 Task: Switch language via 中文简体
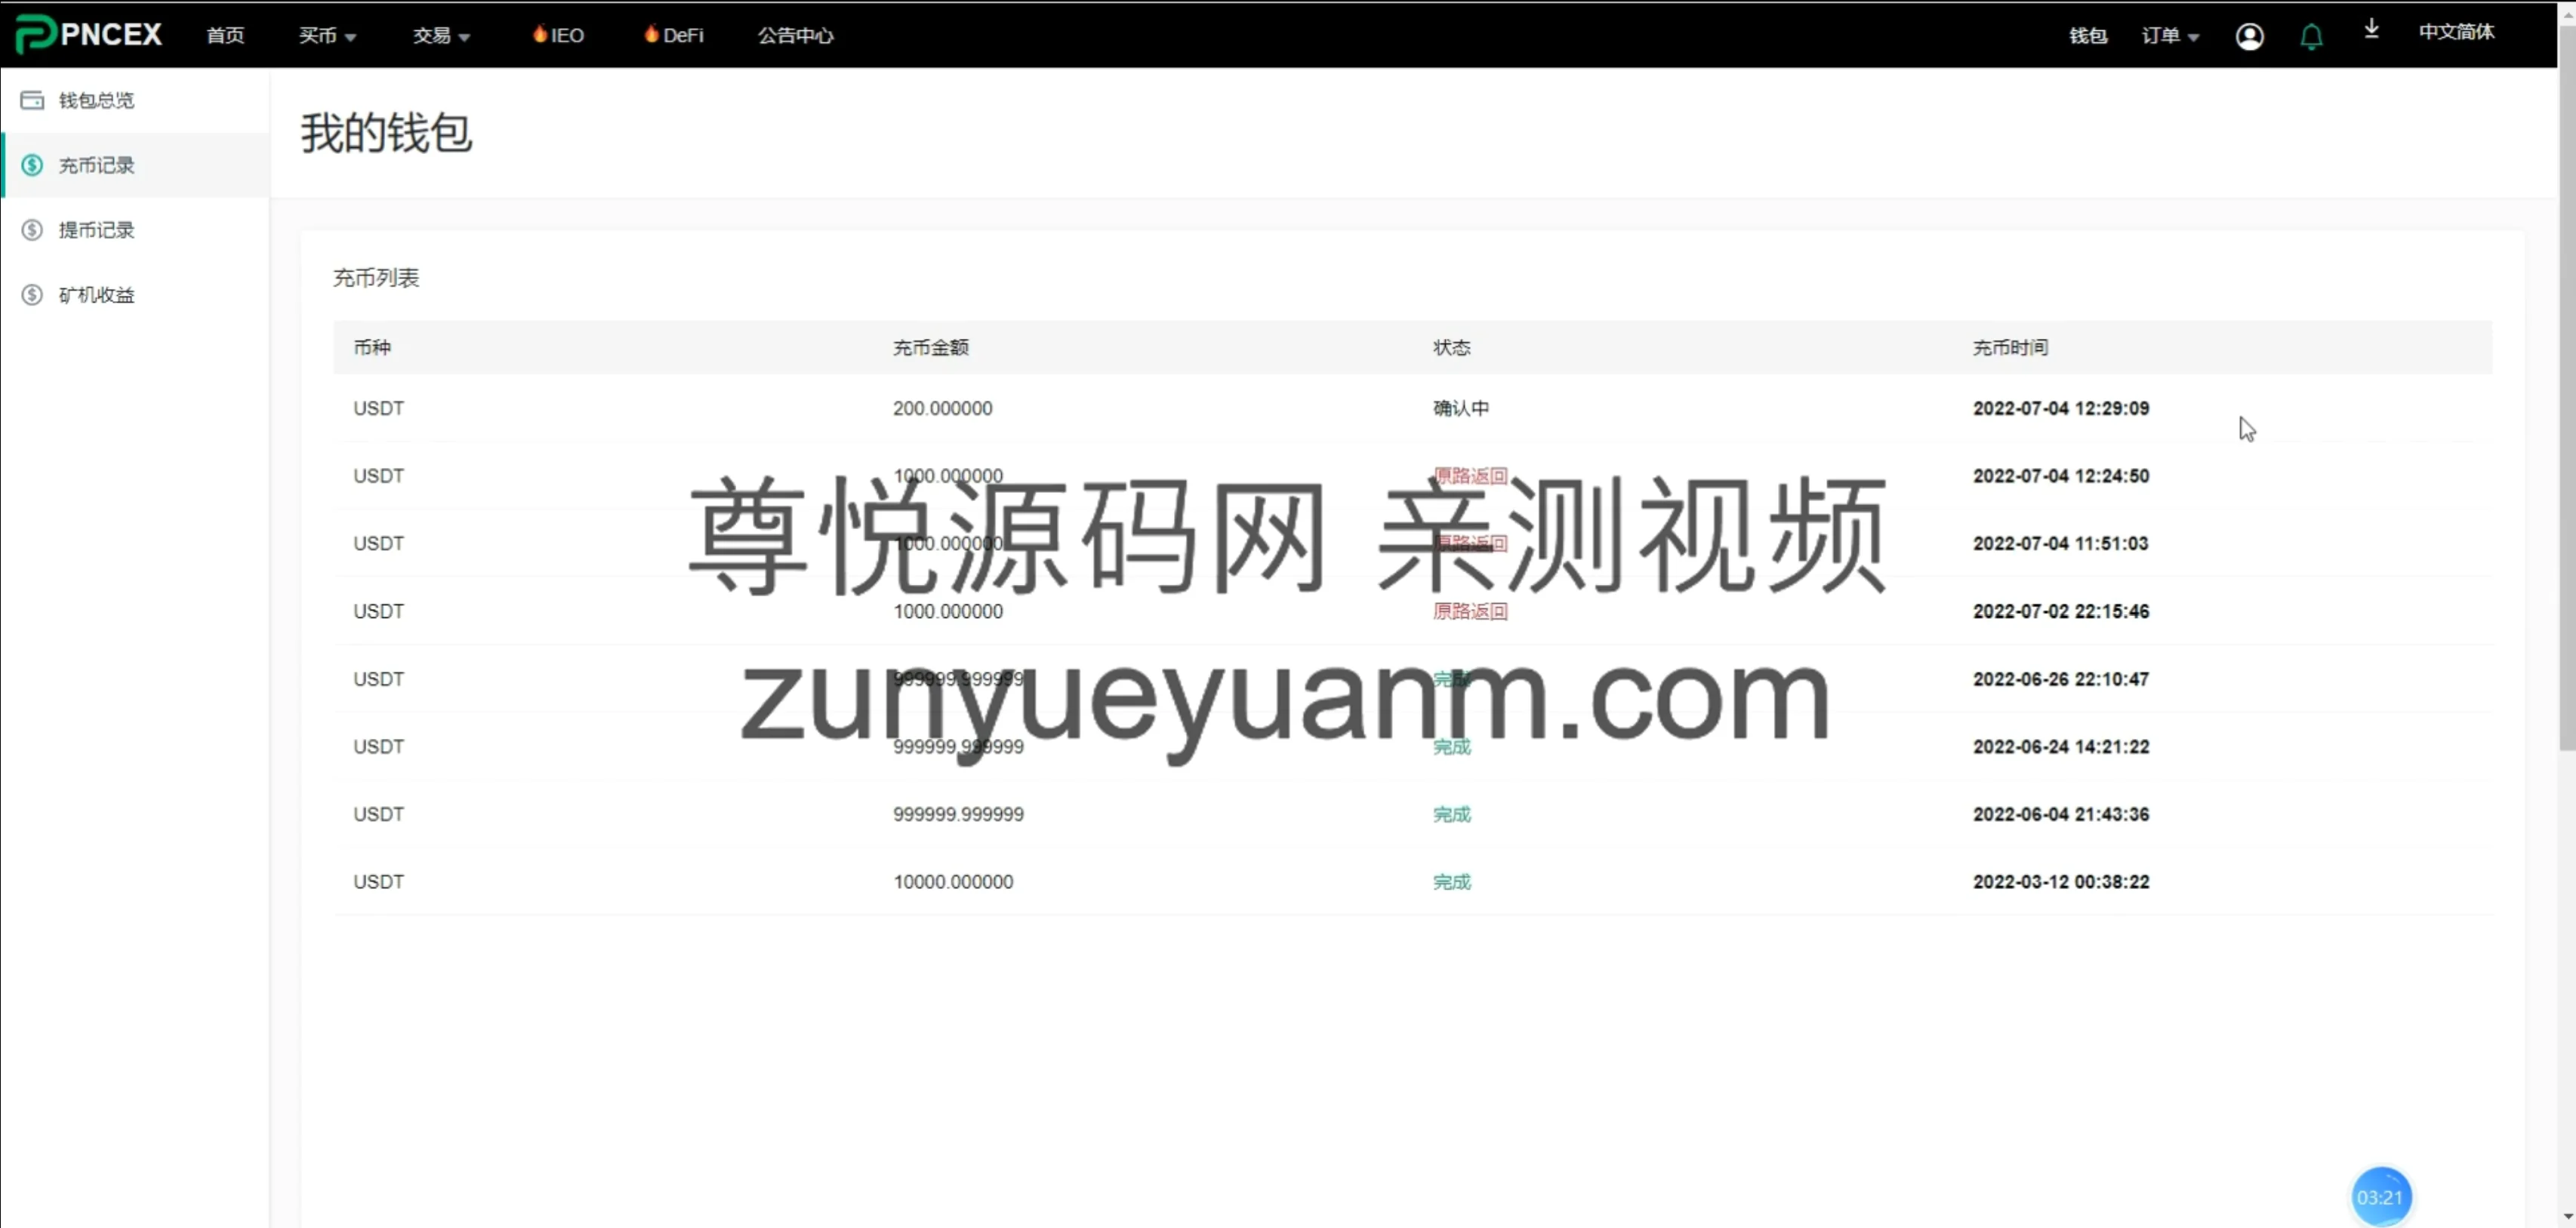click(2455, 32)
